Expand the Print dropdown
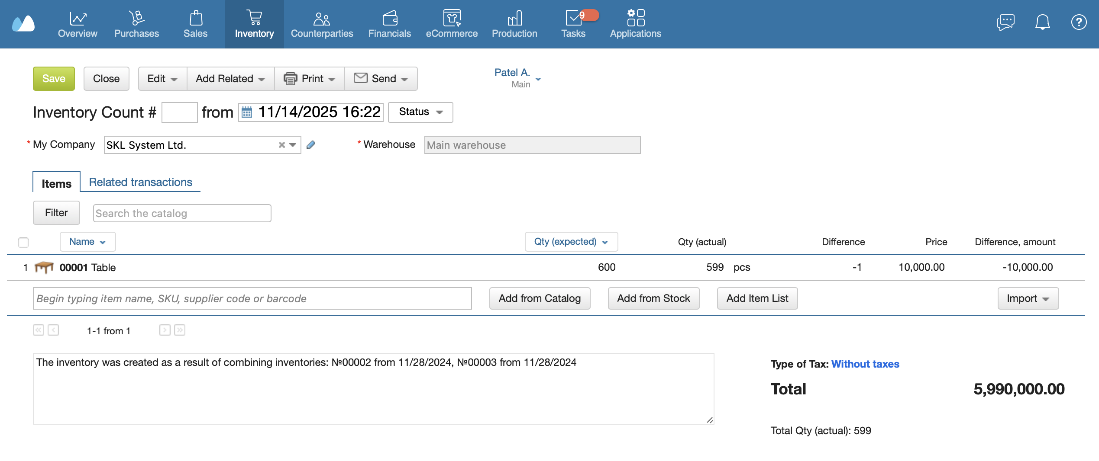 pos(310,79)
